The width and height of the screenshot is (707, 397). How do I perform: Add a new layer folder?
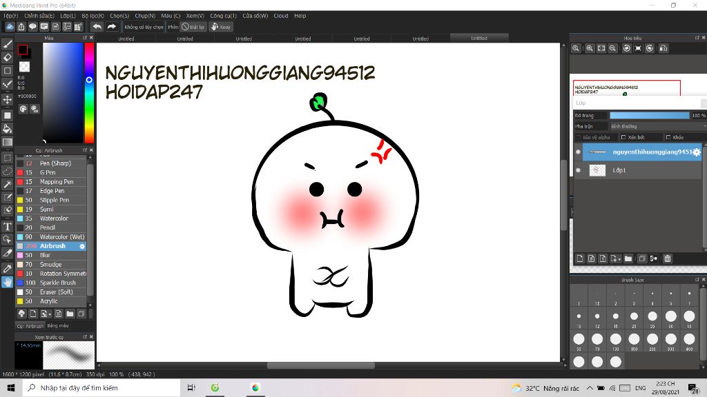628,258
